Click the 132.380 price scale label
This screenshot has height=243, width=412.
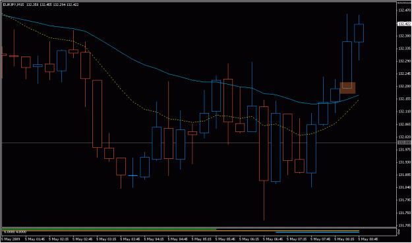405,36
